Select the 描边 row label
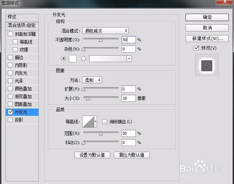The width and height of the screenshot is (234, 184). (x=19, y=57)
